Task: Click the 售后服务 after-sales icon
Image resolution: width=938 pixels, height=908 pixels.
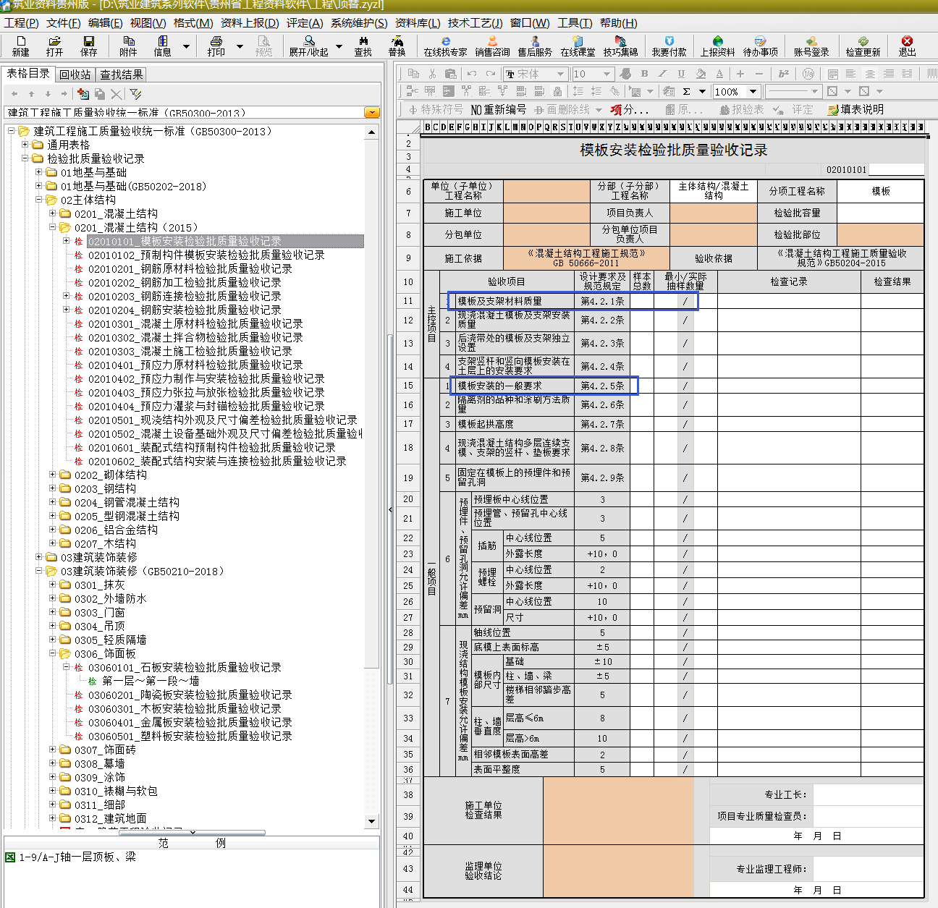Action: coord(535,46)
